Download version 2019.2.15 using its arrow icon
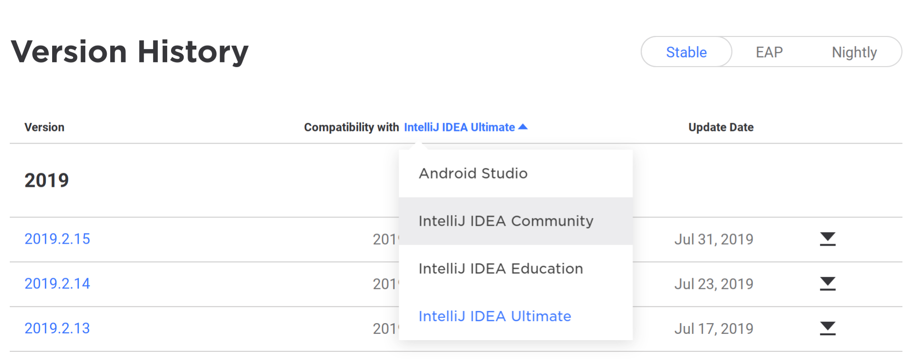Image resolution: width=904 pixels, height=362 pixels. pos(827,239)
